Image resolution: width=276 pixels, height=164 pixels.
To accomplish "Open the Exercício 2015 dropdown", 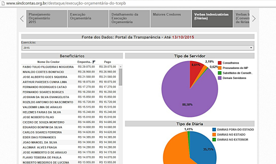I will point(138,48).
